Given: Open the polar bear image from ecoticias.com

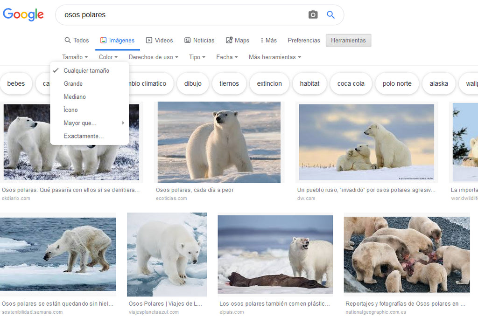Looking at the screenshot, I should tap(219, 142).
